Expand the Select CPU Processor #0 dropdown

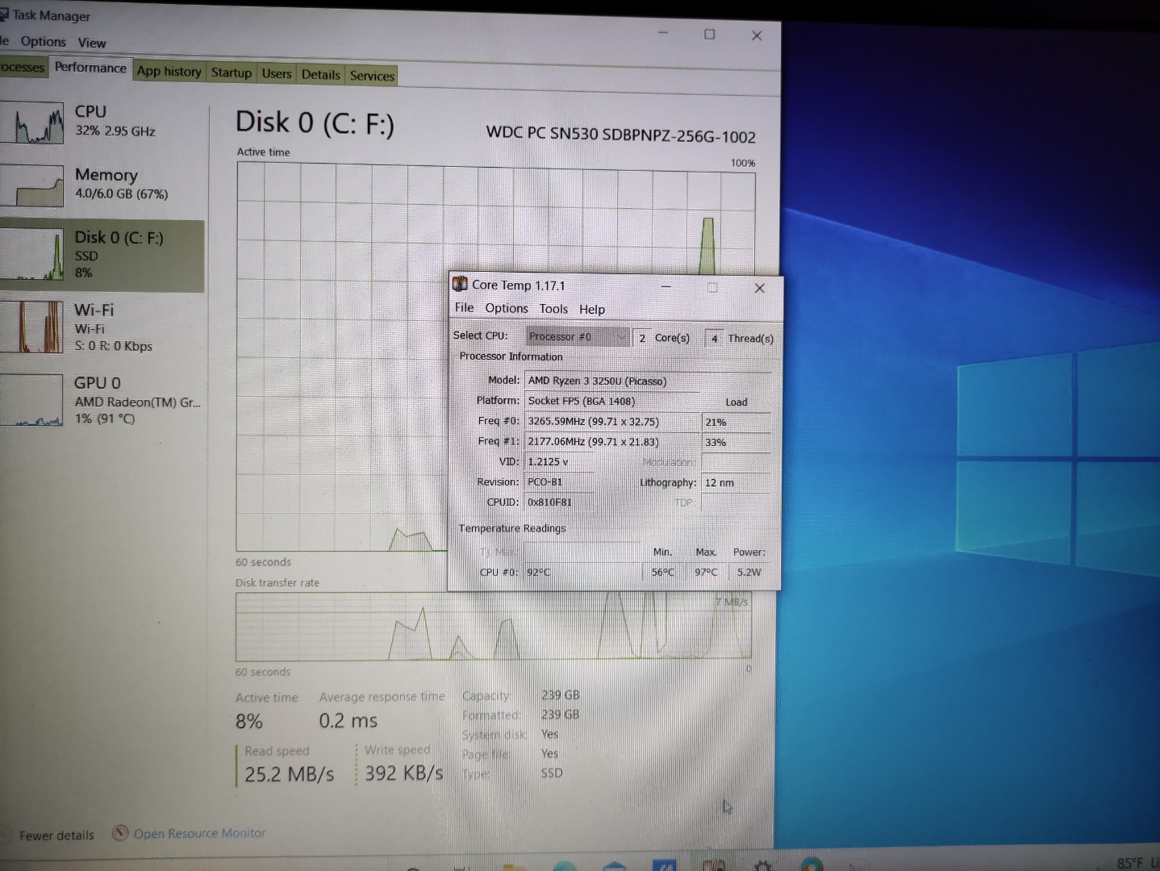click(x=578, y=336)
